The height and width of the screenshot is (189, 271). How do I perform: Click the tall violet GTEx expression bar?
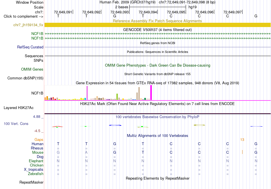pyautogui.click(x=87, y=93)
